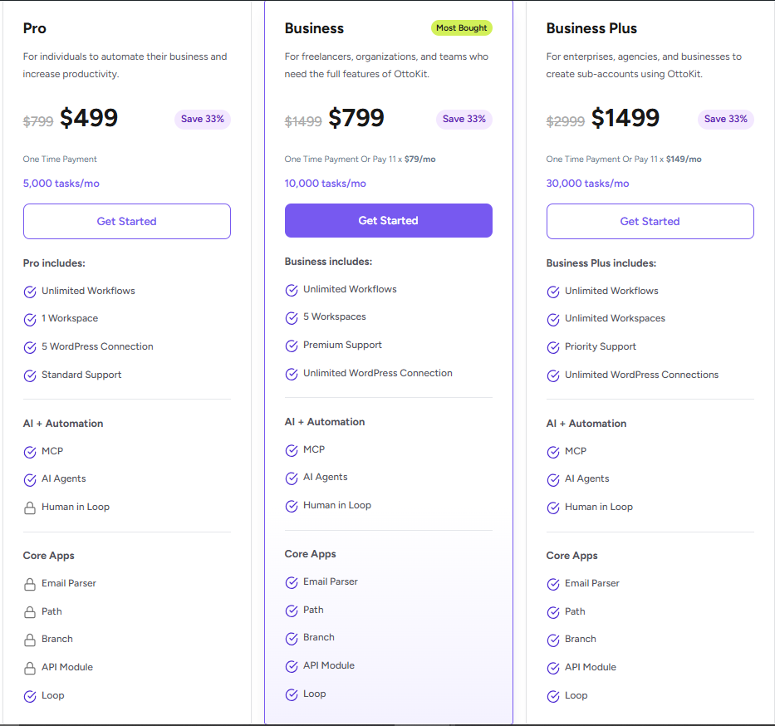The image size is (775, 726).
Task: Click Get Started in the Pro column
Action: pos(126,221)
